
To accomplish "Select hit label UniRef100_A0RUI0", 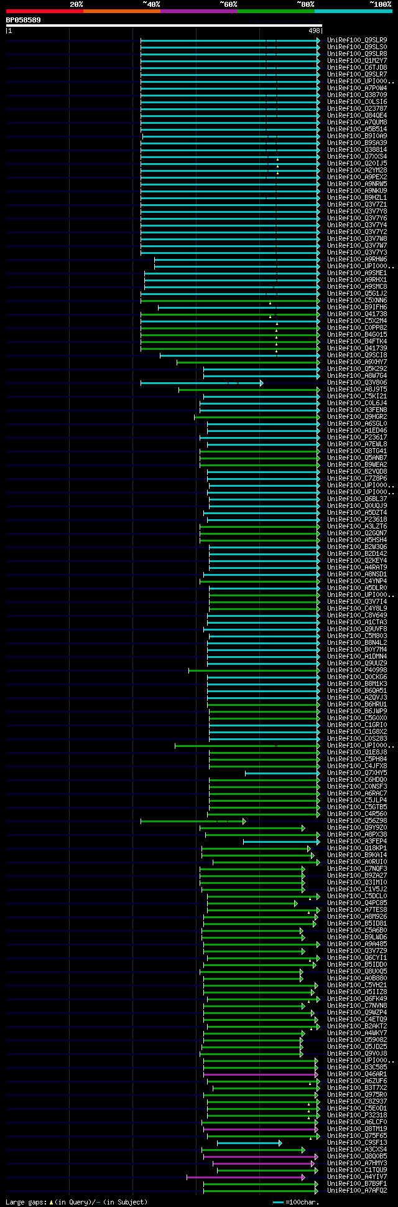I will tap(357, 862).
